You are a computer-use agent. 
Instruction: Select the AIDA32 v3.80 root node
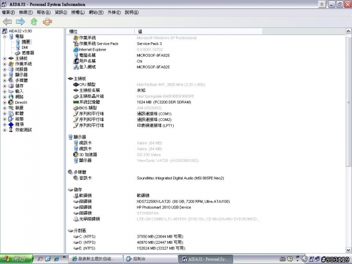[20, 31]
